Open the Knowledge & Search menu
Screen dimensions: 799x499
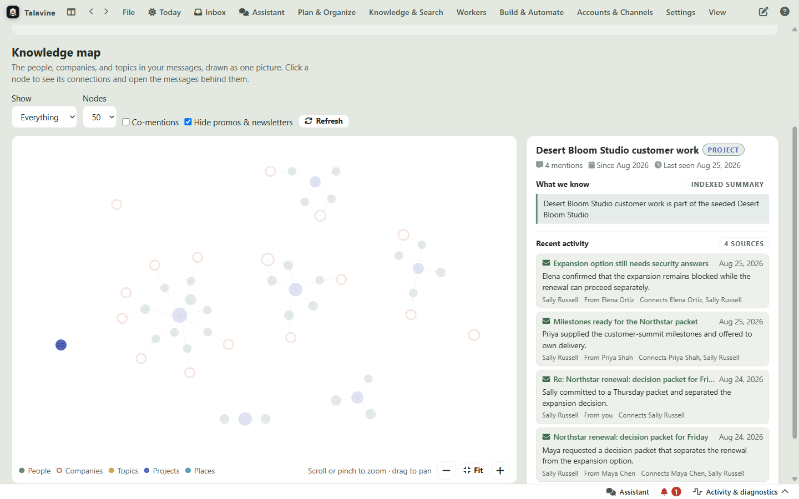click(406, 12)
